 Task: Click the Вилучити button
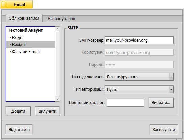(48, 111)
